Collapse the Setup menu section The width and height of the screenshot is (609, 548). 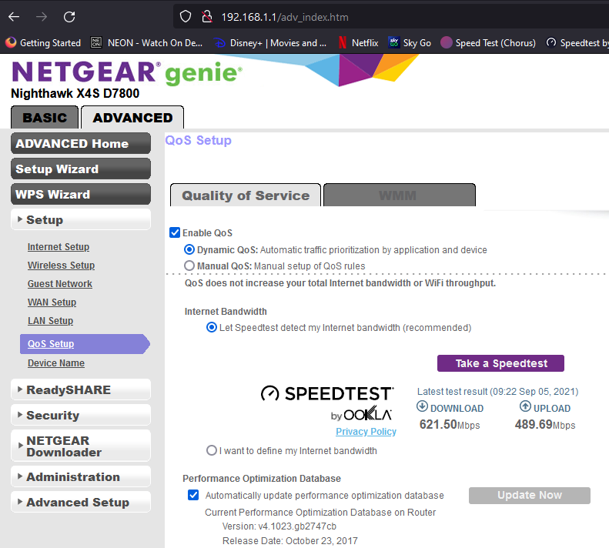(81, 220)
